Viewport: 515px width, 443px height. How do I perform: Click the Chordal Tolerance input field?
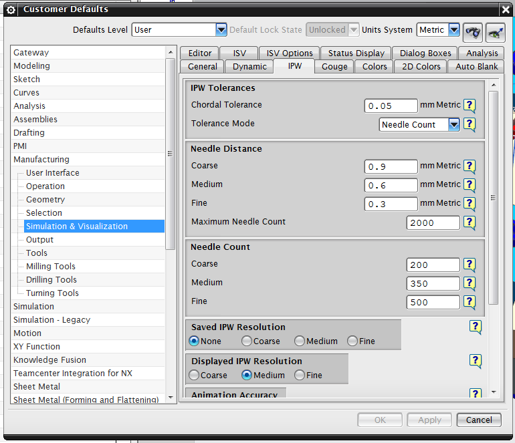pyautogui.click(x=391, y=106)
